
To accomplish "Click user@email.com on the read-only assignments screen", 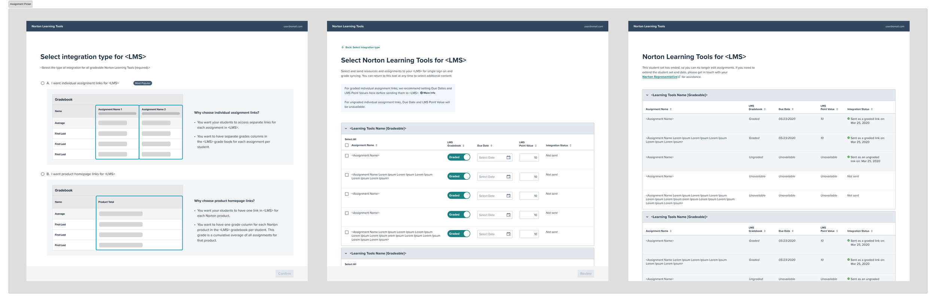I will [x=895, y=27].
